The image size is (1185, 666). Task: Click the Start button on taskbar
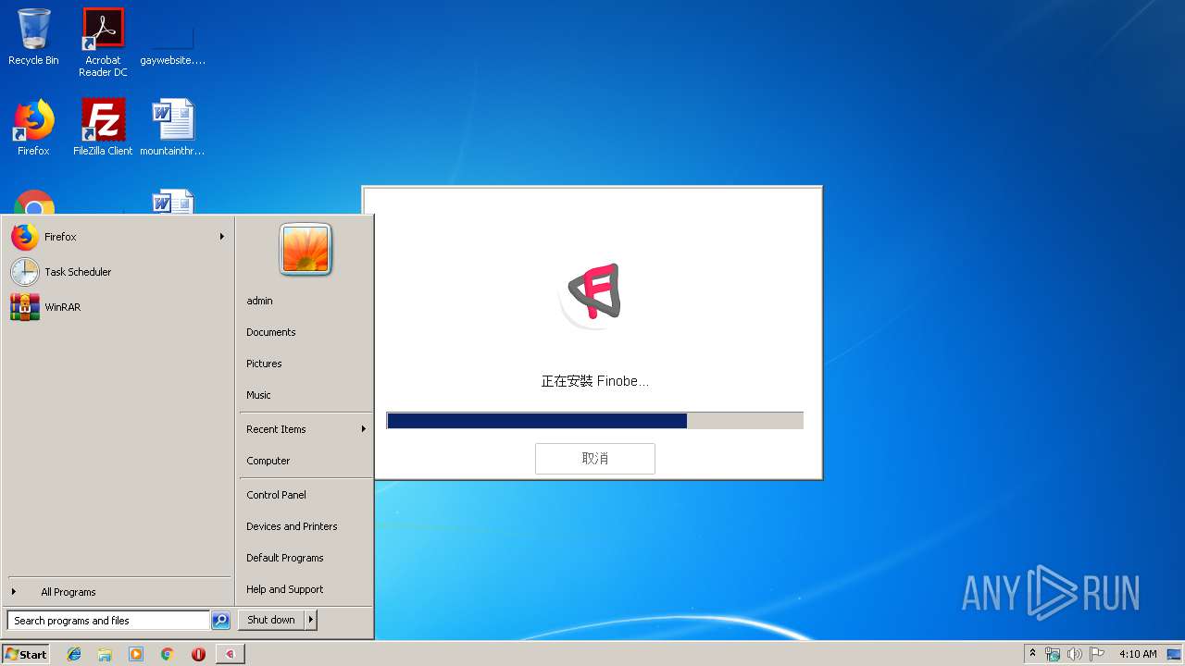(x=26, y=654)
